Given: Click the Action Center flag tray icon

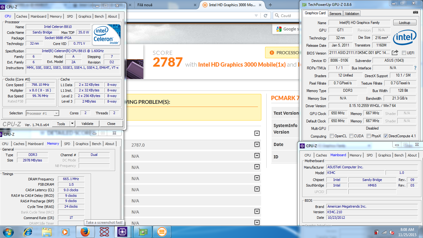Looking at the screenshot, I should pyautogui.click(x=377, y=232).
